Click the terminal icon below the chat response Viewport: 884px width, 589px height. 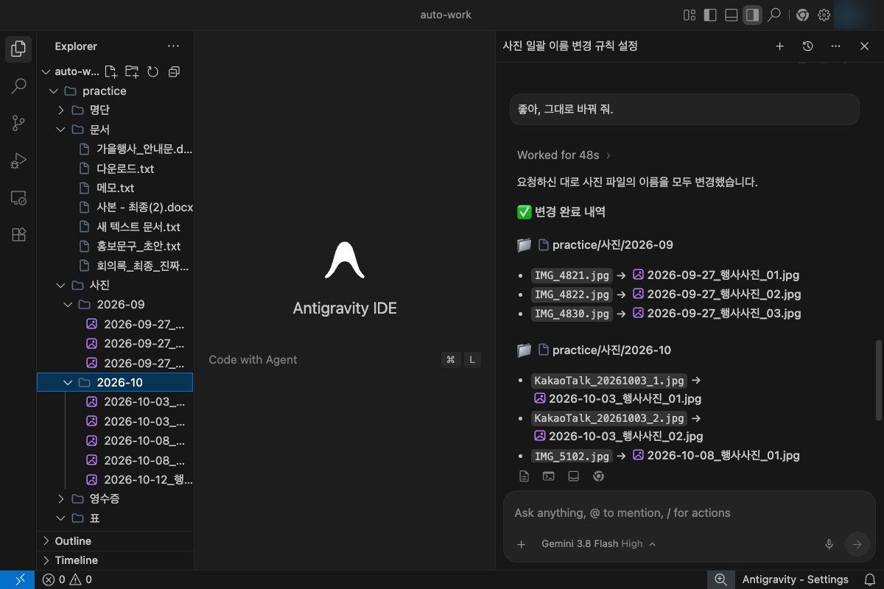[x=548, y=476]
